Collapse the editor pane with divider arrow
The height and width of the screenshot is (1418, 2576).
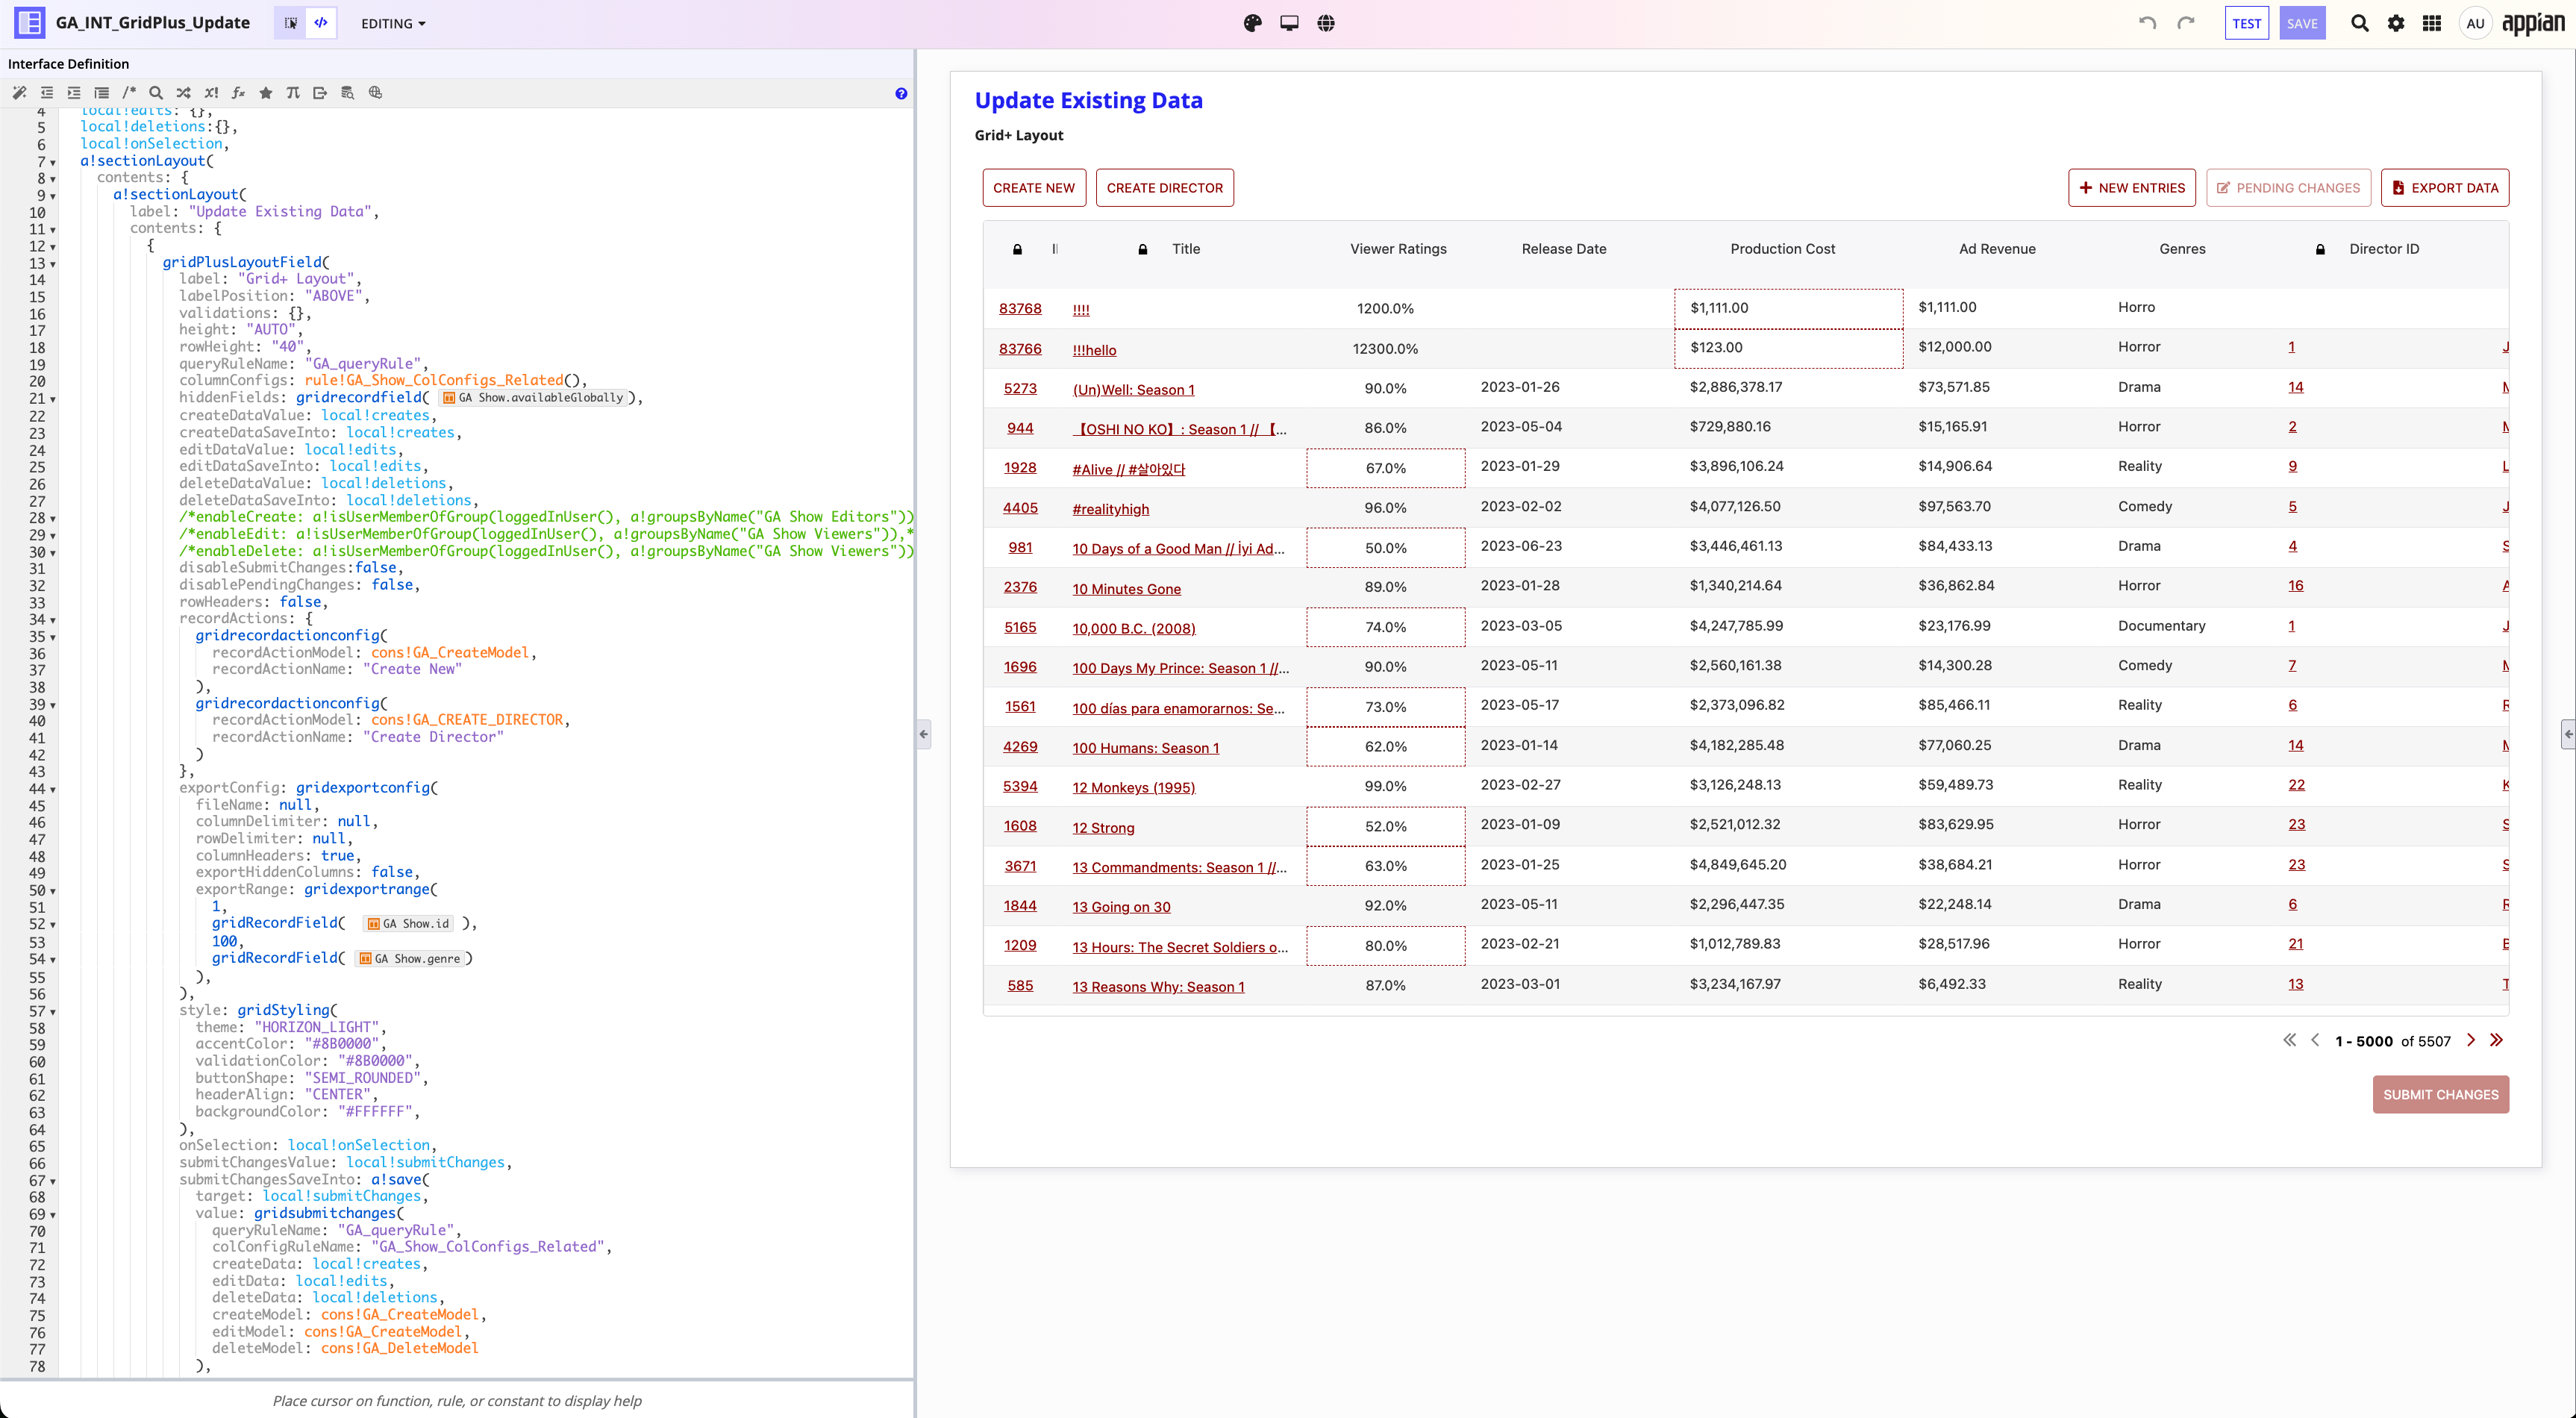click(x=923, y=734)
